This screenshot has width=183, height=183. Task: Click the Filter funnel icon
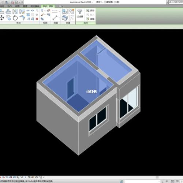click(80, 12)
